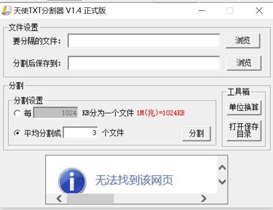Select the 每 KB分为一个文件 radio option
The width and height of the screenshot is (273, 210).
click(x=17, y=113)
